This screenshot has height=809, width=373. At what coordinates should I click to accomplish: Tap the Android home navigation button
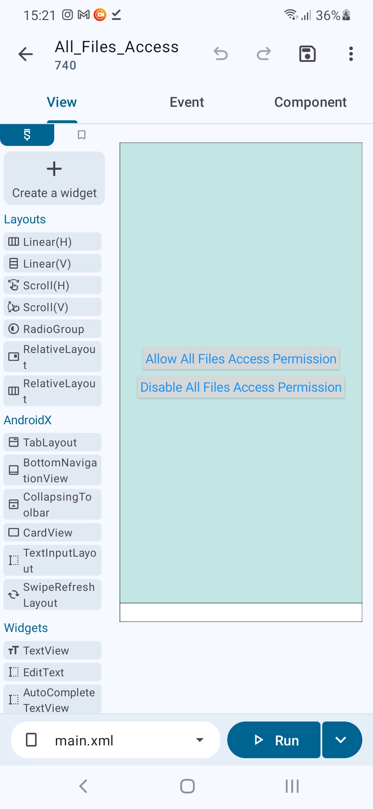[188, 786]
